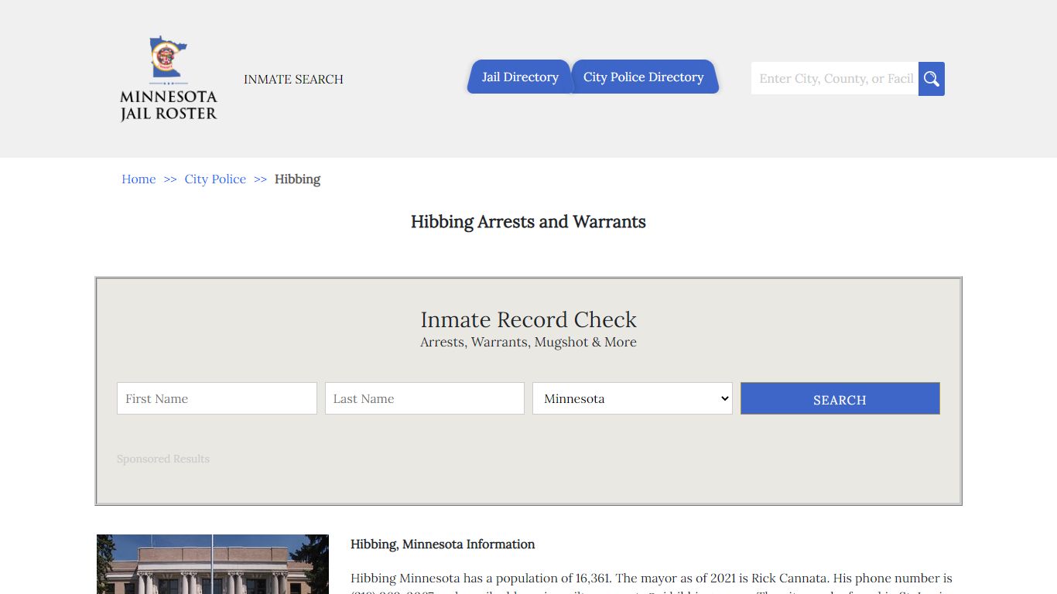The width and height of the screenshot is (1057, 594).
Task: Expand the Minnesota state dropdown
Action: (632, 398)
